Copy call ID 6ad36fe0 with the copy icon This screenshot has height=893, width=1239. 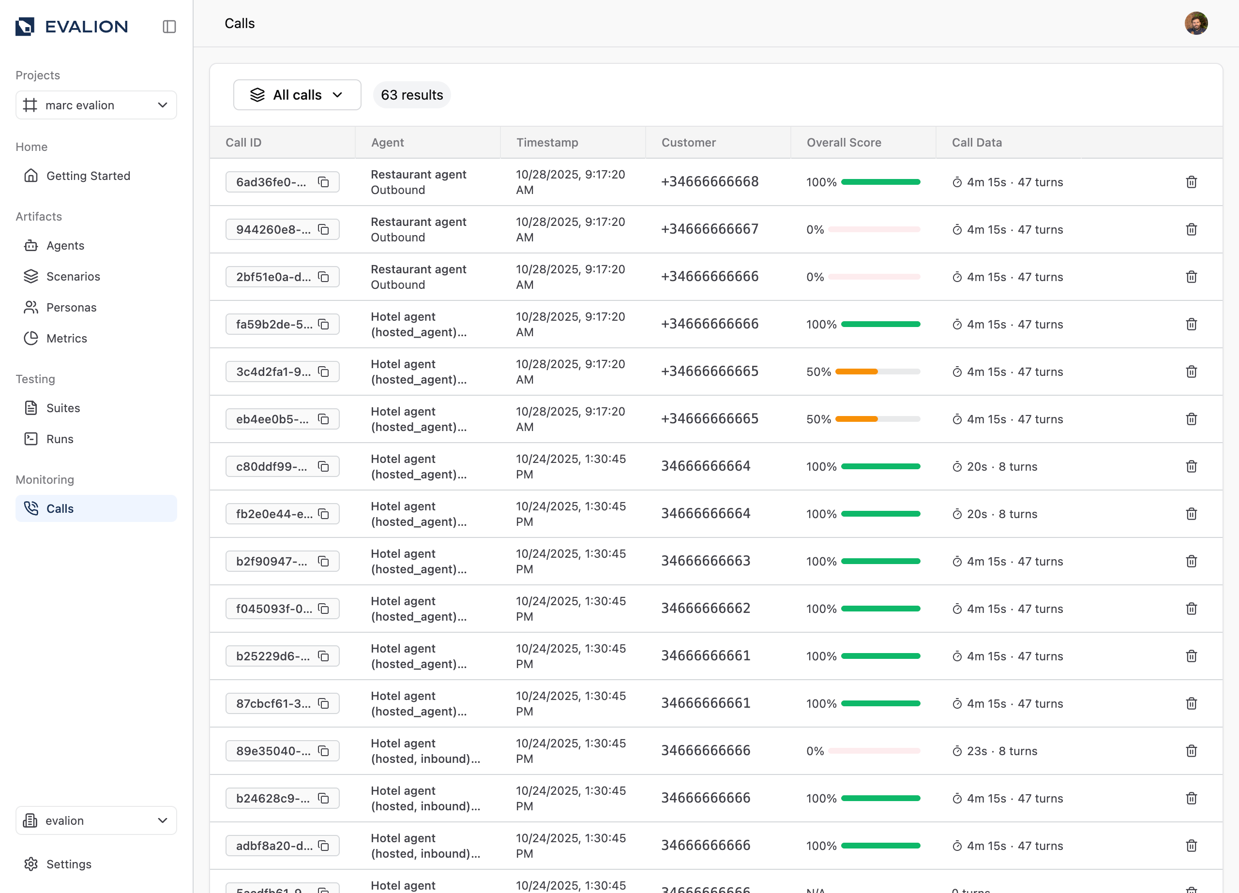click(x=323, y=182)
